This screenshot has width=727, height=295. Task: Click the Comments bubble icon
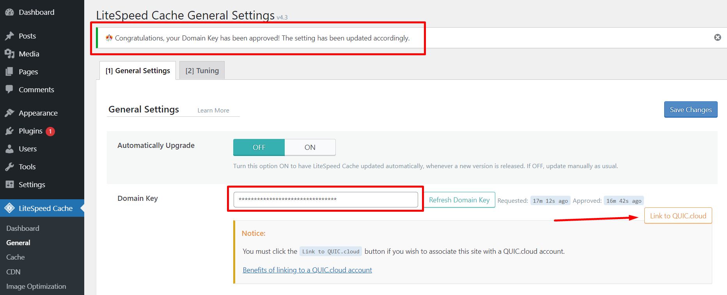(9, 89)
